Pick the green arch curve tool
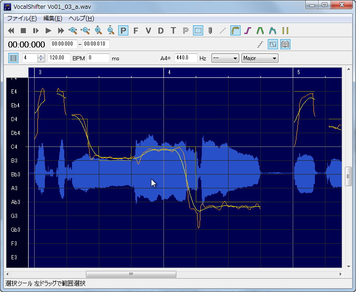This screenshot has height=292, width=356. (260, 30)
